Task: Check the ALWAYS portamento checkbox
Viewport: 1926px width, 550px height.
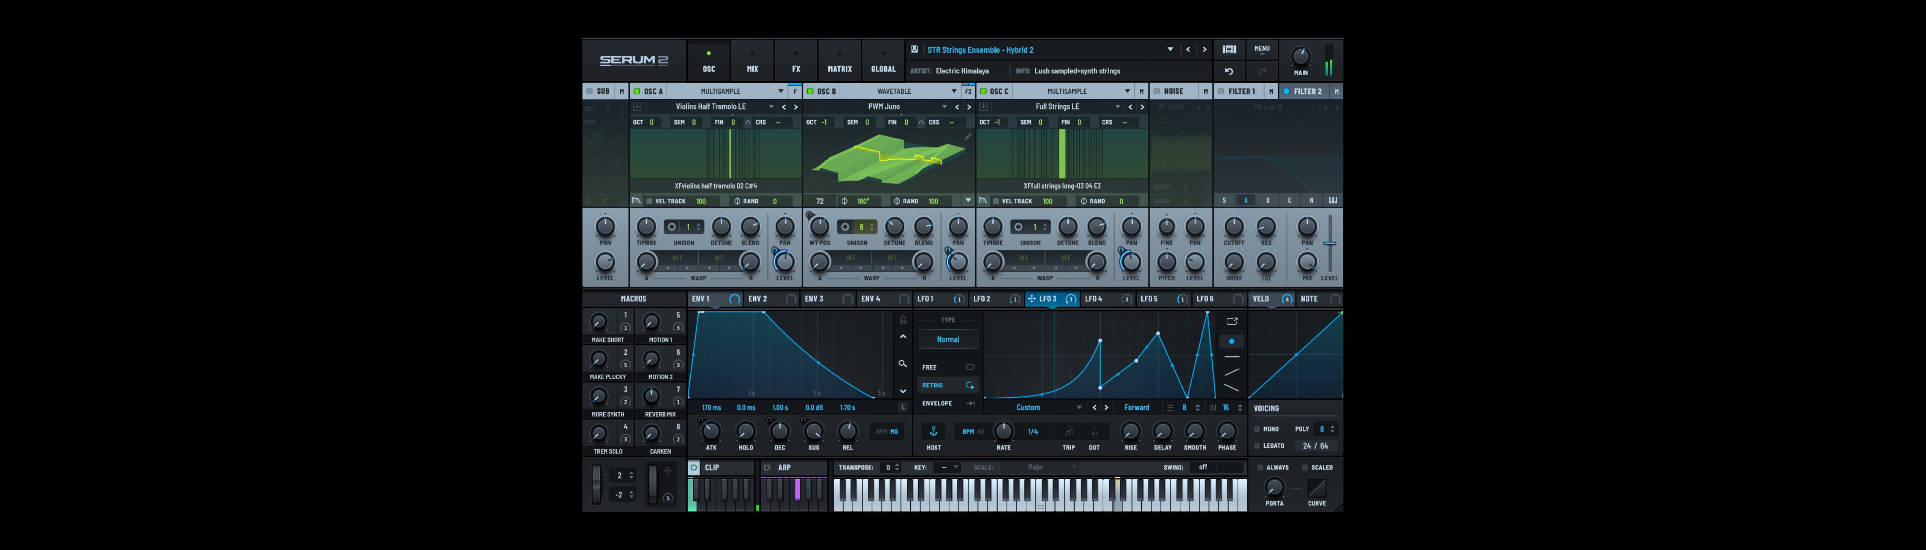Action: (1260, 468)
